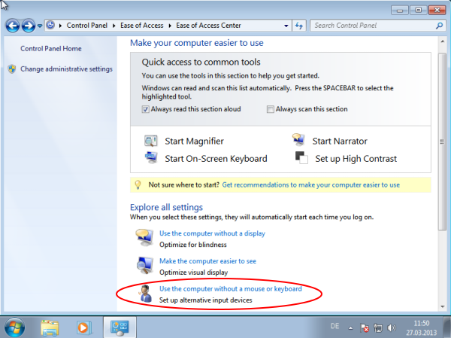Click 'Explore all settings' heading

[x=166, y=207]
